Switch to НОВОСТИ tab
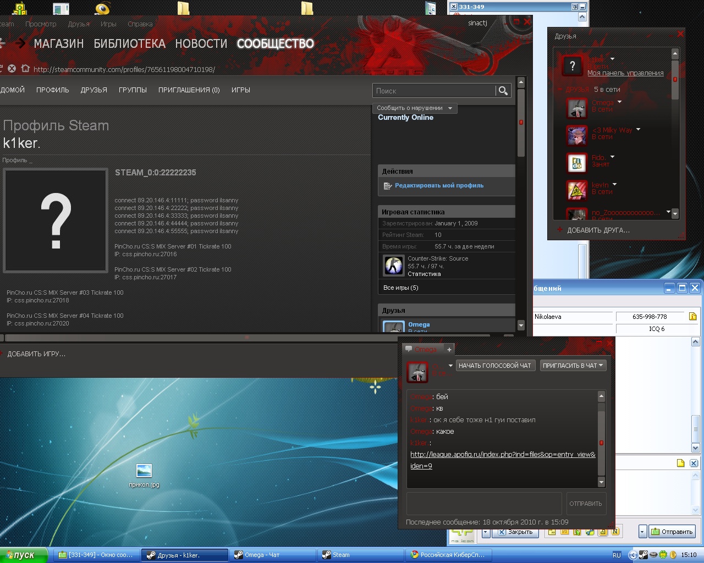This screenshot has width=704, height=563. (x=201, y=43)
